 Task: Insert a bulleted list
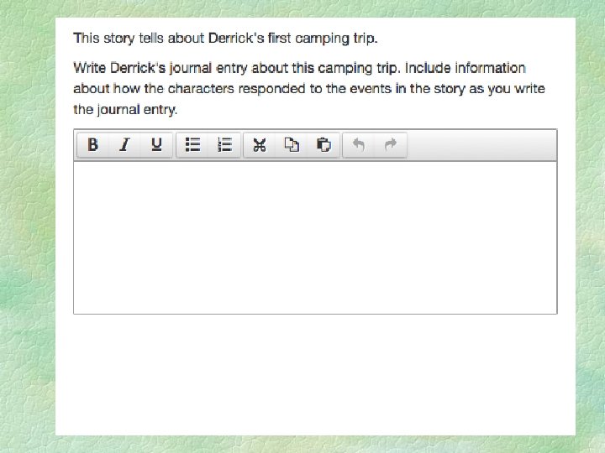192,145
